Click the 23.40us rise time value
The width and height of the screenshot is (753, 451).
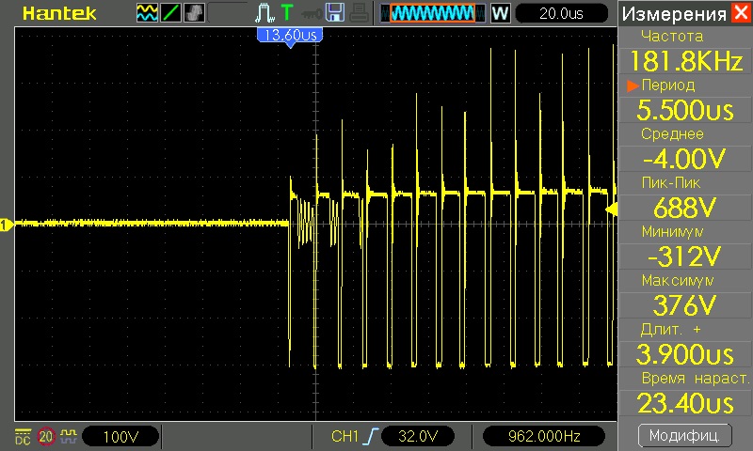tap(685, 403)
